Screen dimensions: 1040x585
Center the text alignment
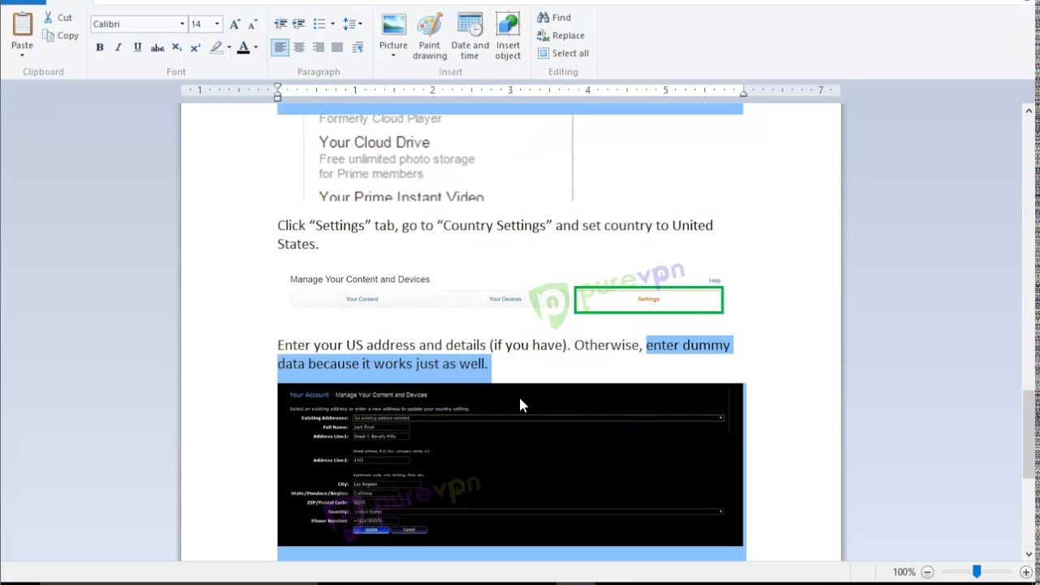[299, 48]
